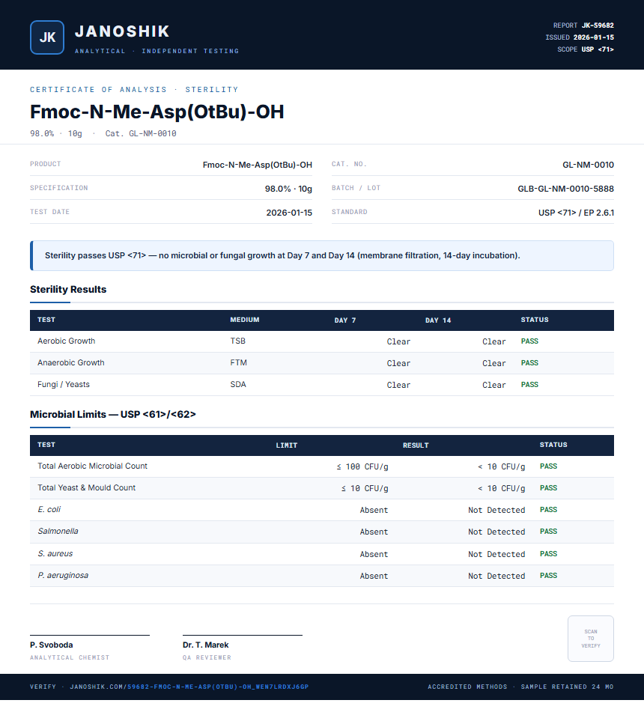Click the DAY 14 column header
The height and width of the screenshot is (721, 644).
point(438,320)
